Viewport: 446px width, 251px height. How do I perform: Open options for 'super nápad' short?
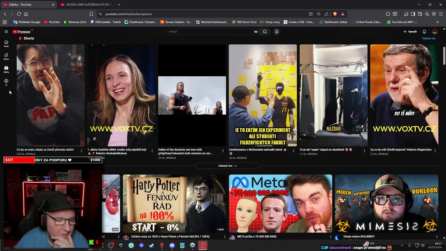tap(364, 151)
